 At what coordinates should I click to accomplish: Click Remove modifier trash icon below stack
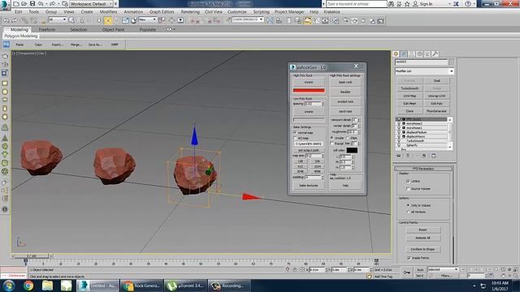click(424, 156)
